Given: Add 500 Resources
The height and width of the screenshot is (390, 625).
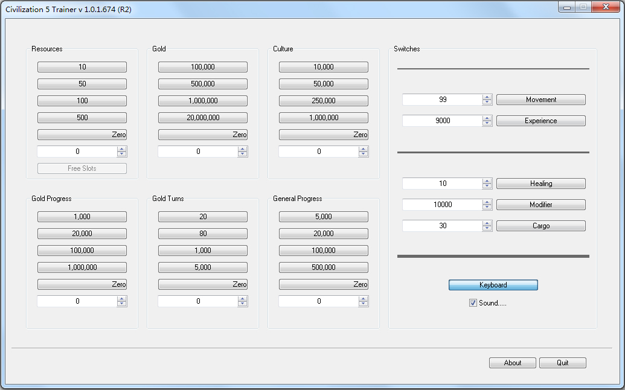Looking at the screenshot, I should [82, 118].
